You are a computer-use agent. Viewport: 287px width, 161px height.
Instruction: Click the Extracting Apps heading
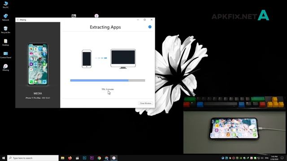(x=105, y=27)
